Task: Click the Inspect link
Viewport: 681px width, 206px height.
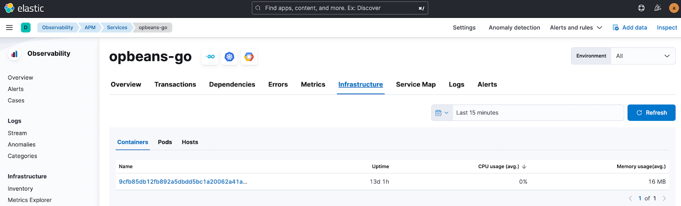Action: point(667,28)
